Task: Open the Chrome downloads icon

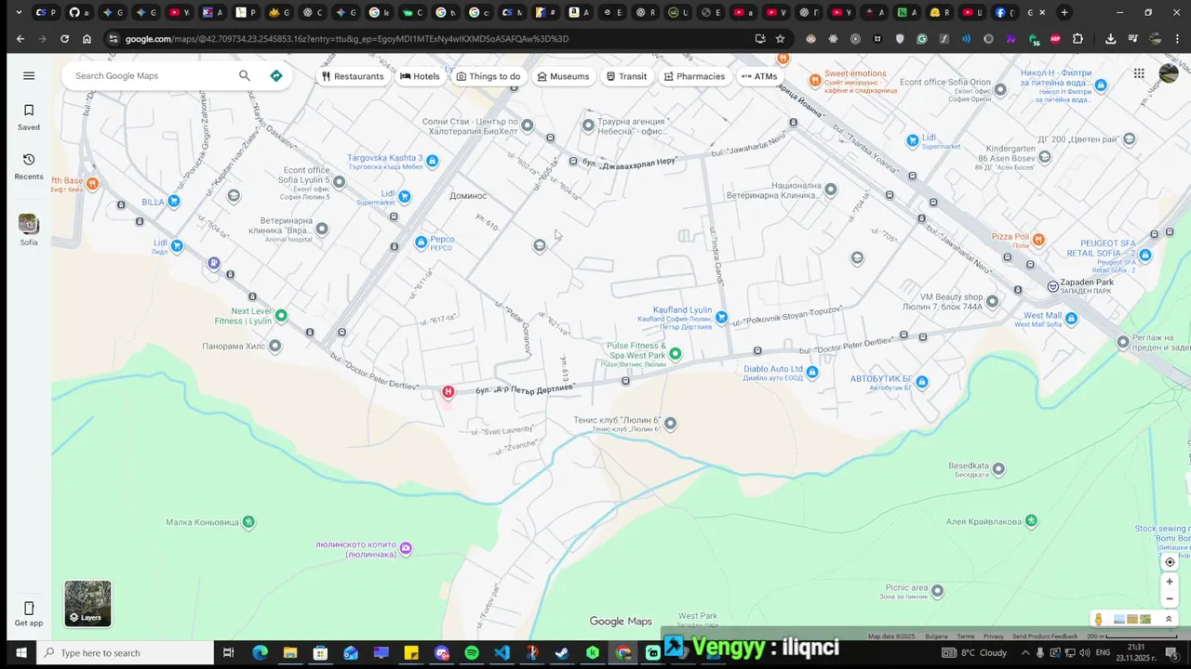Action: (x=1110, y=39)
